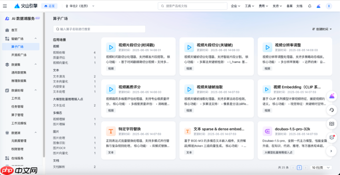Click play icon on 视频关键帧抽取 card
This screenshot has width=340, height=175.
click(189, 89)
